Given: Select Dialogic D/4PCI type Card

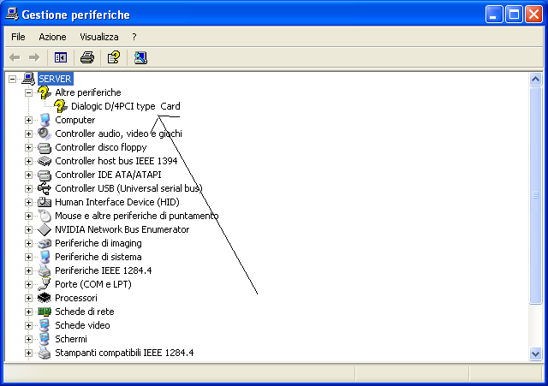Looking at the screenshot, I should [x=126, y=106].
